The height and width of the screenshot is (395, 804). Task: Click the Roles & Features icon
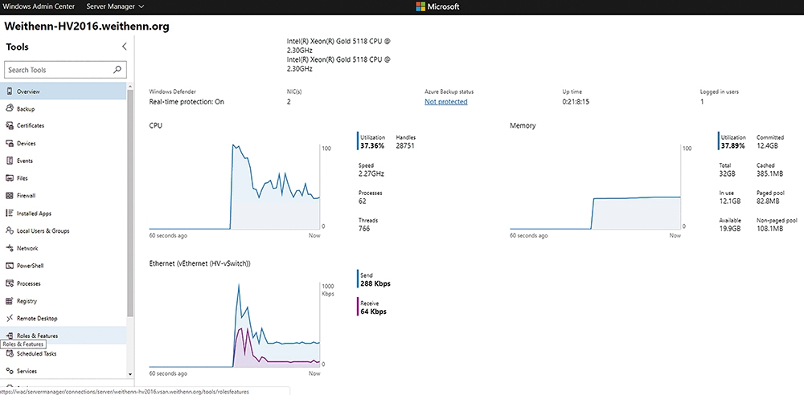coord(9,336)
